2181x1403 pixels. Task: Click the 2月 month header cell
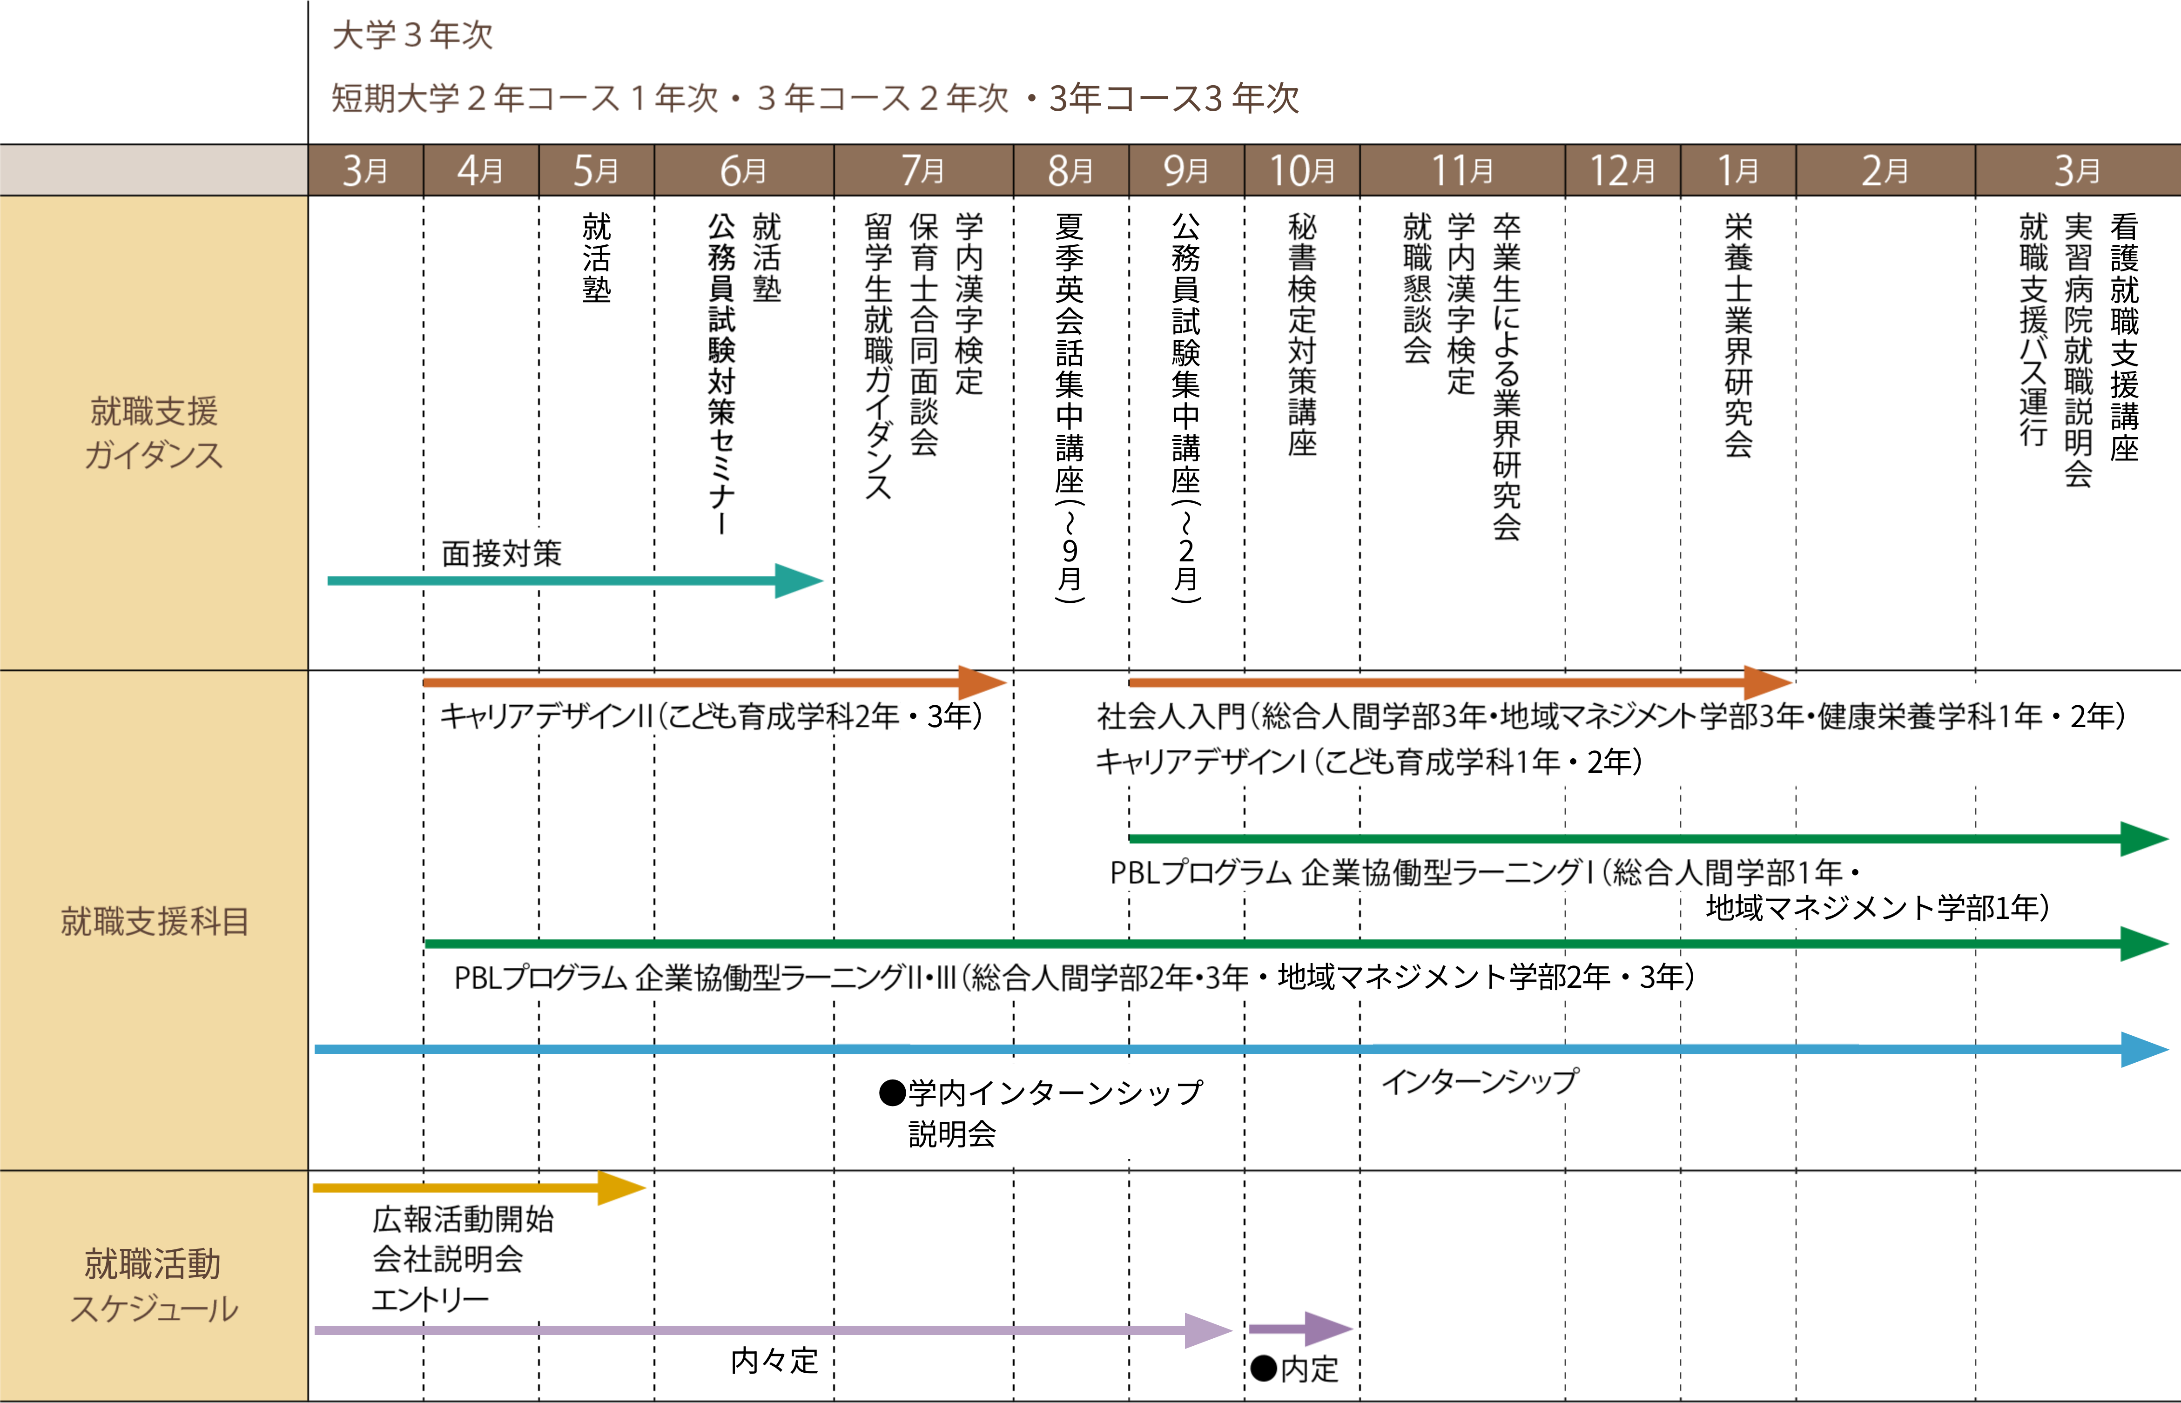[x=1886, y=170]
